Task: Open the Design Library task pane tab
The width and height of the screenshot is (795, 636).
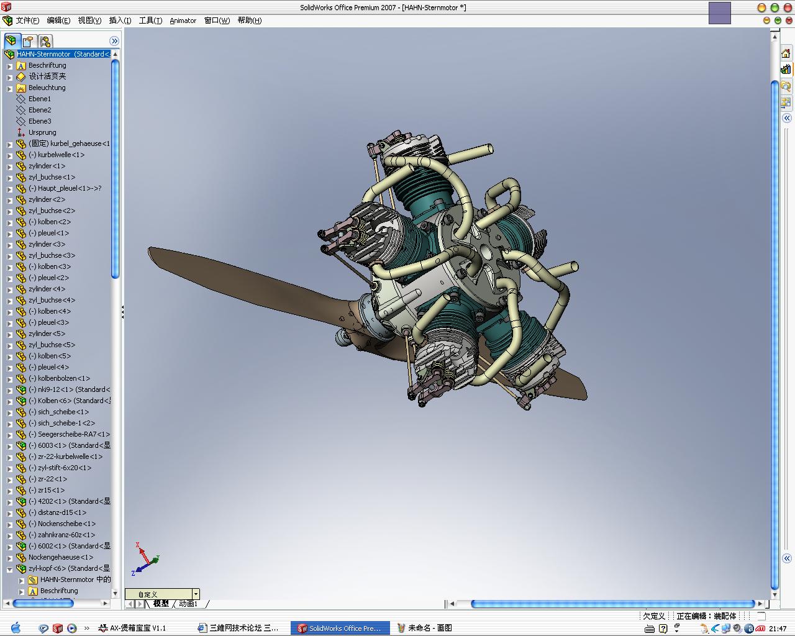Action: tap(786, 70)
